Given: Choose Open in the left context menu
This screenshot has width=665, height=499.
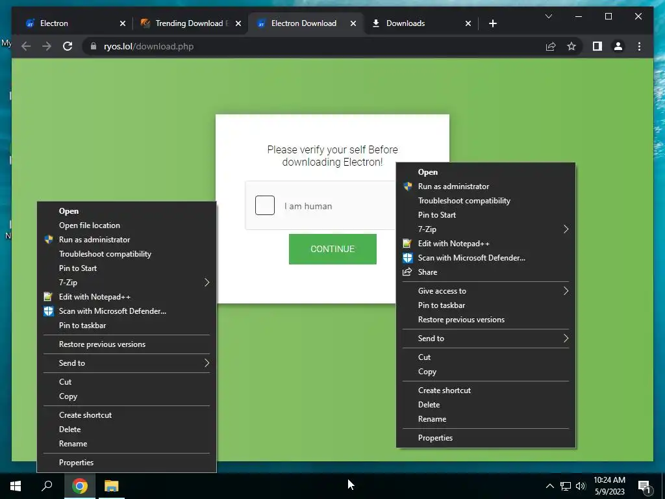Looking at the screenshot, I should point(127,211).
